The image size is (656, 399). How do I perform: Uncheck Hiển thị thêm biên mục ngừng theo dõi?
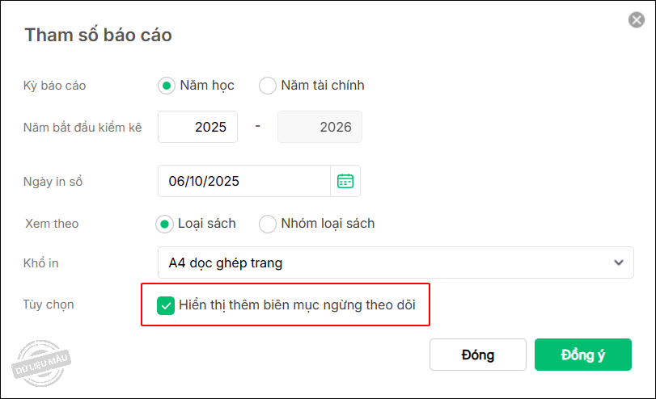(166, 305)
